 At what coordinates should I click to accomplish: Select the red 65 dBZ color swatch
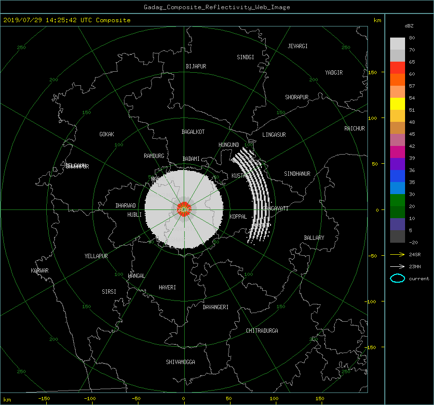(x=397, y=68)
